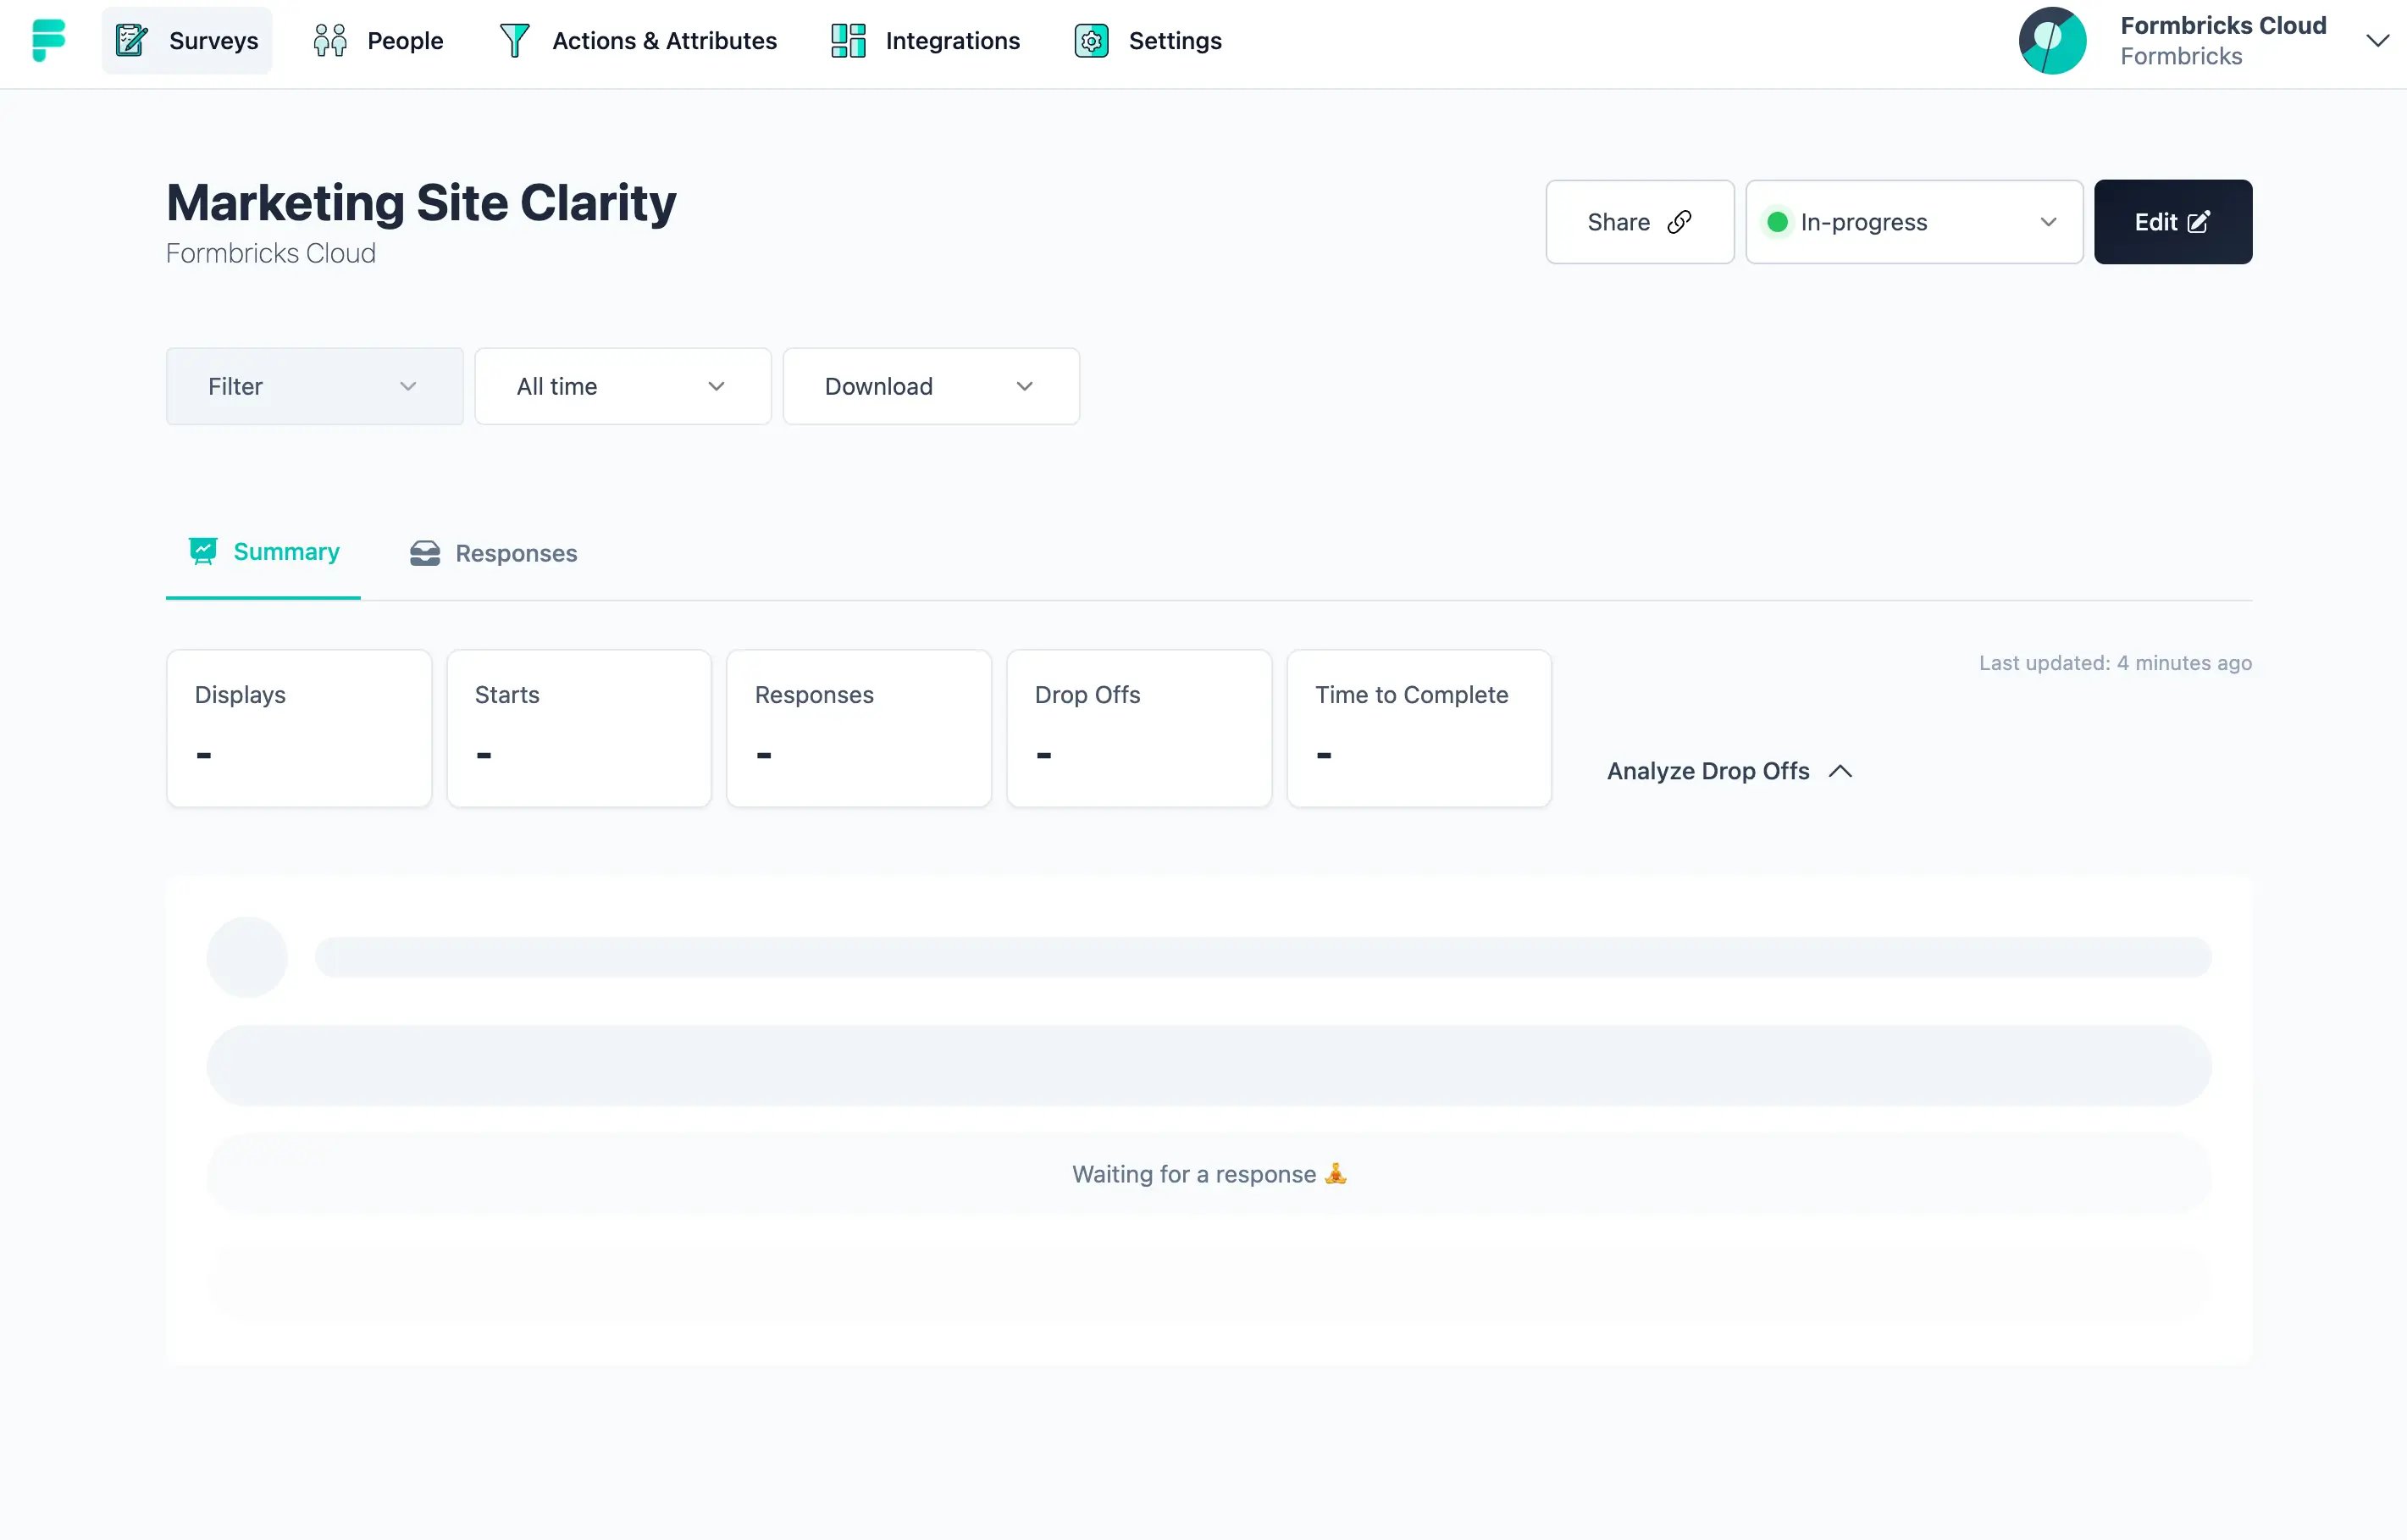Image resolution: width=2407 pixels, height=1540 pixels.
Task: Open Actions & Attributes
Action: click(637, 40)
